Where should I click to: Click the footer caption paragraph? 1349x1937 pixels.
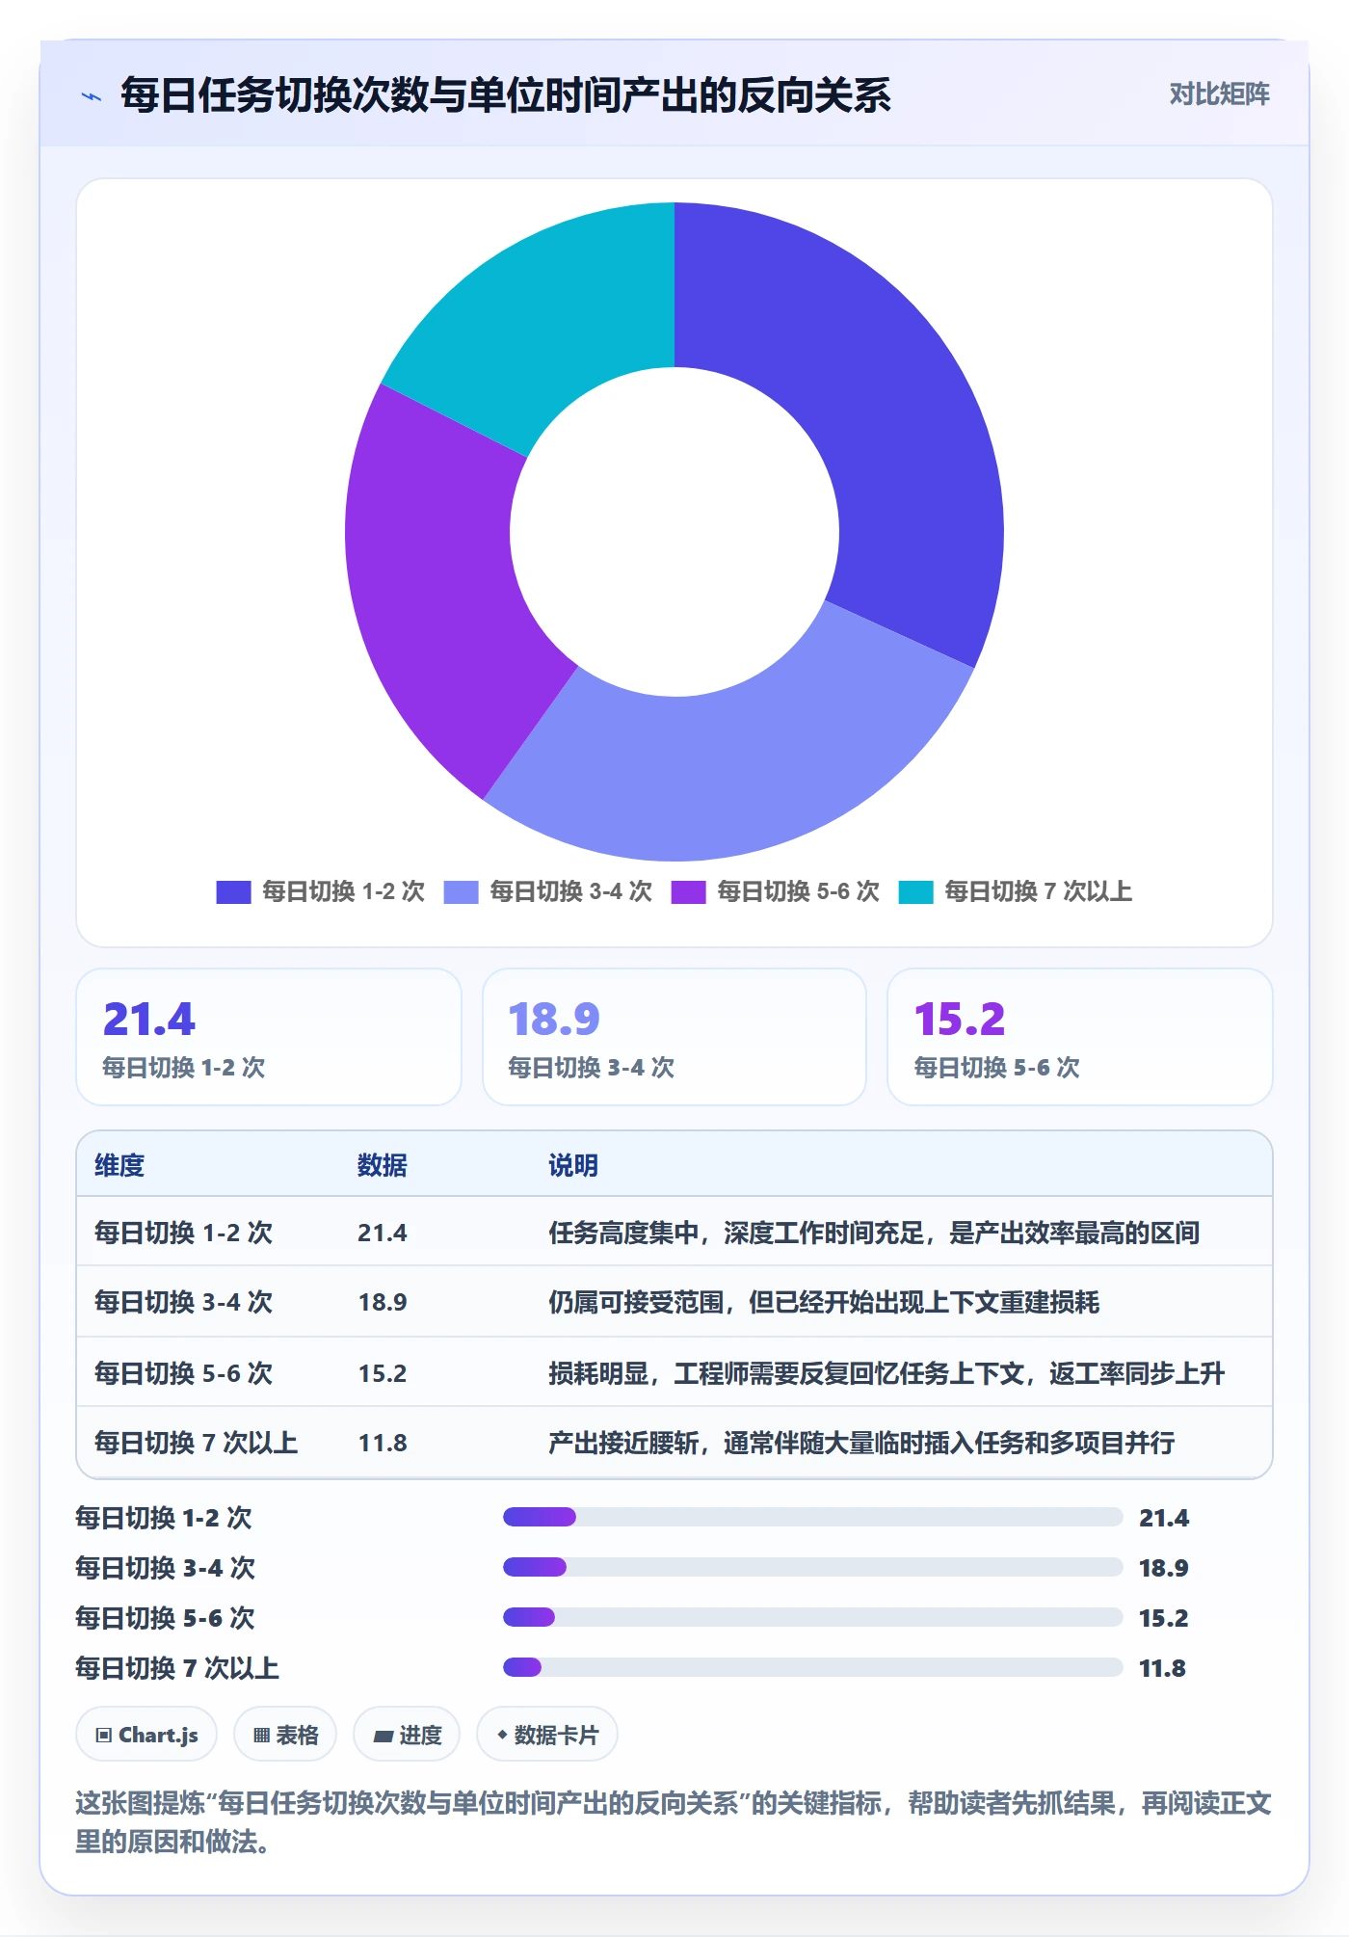coord(674,1822)
